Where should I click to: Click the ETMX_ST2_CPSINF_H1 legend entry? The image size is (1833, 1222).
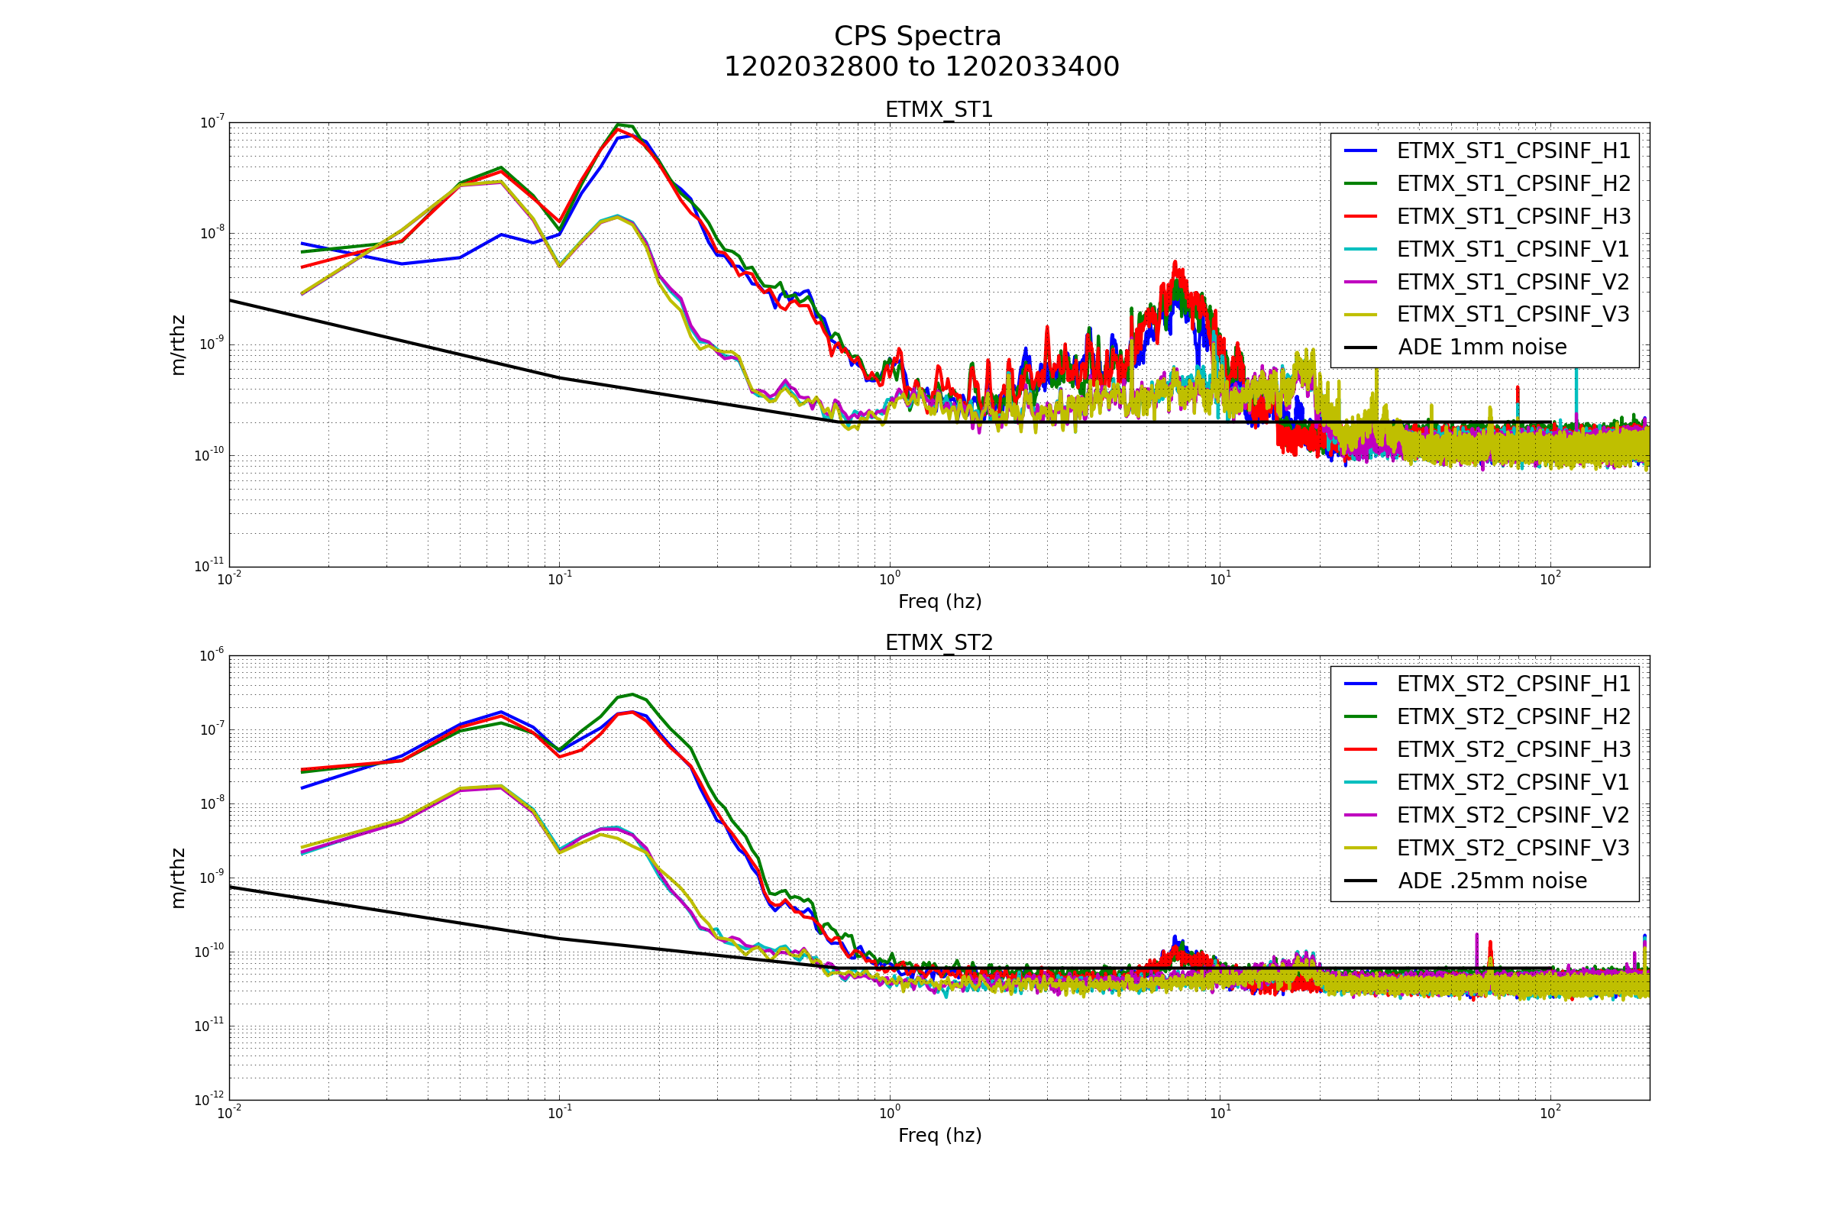point(1513,684)
